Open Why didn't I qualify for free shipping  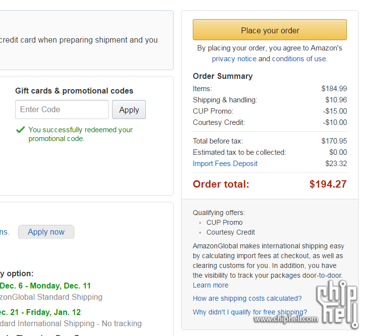click(250, 312)
